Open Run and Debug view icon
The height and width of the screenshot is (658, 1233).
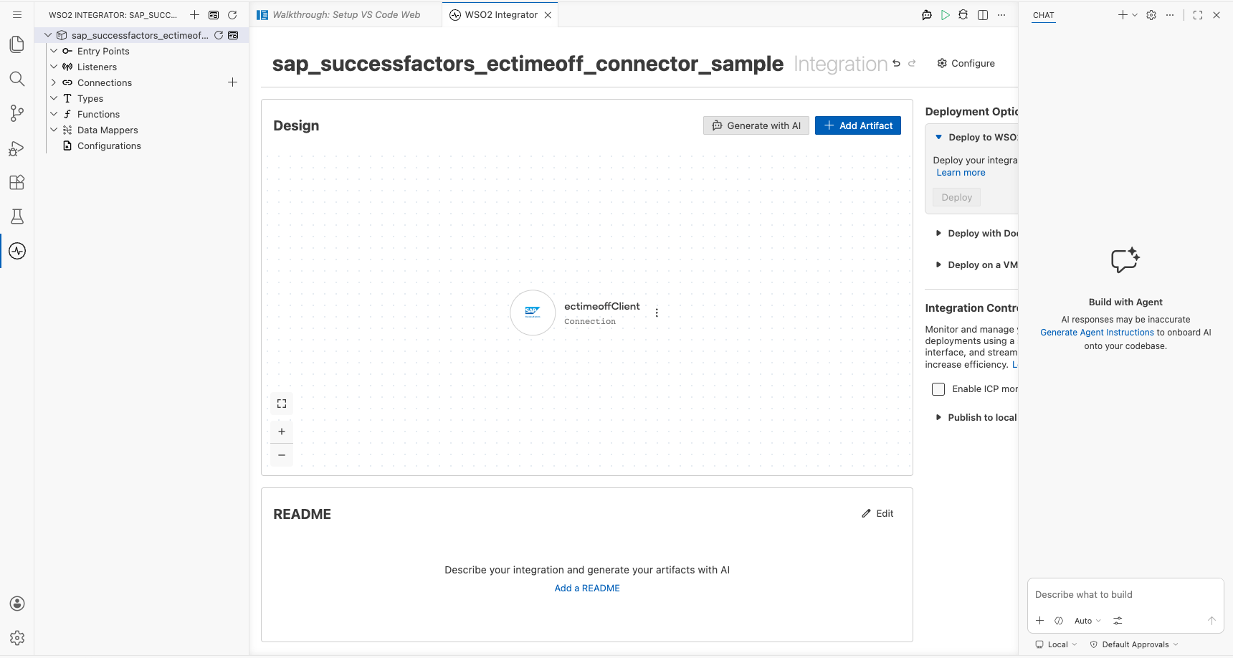coord(17,148)
